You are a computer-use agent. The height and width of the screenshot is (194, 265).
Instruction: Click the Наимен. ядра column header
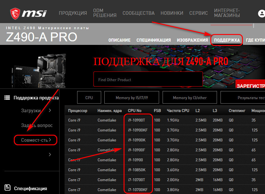[109, 111]
